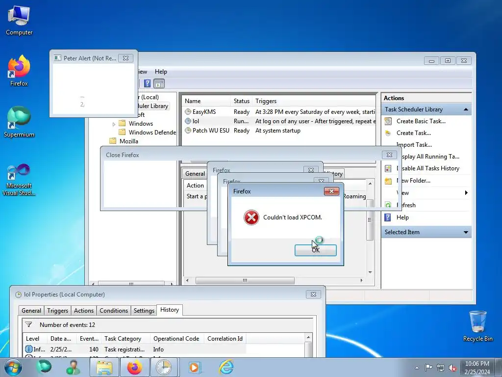Click Display All Running Tasks action
The height and width of the screenshot is (377, 502).
coord(430,157)
